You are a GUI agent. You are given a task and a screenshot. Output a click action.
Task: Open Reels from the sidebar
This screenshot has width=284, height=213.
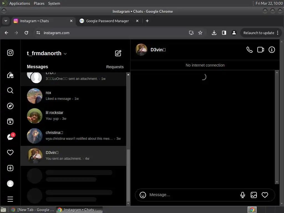pyautogui.click(x=10, y=121)
